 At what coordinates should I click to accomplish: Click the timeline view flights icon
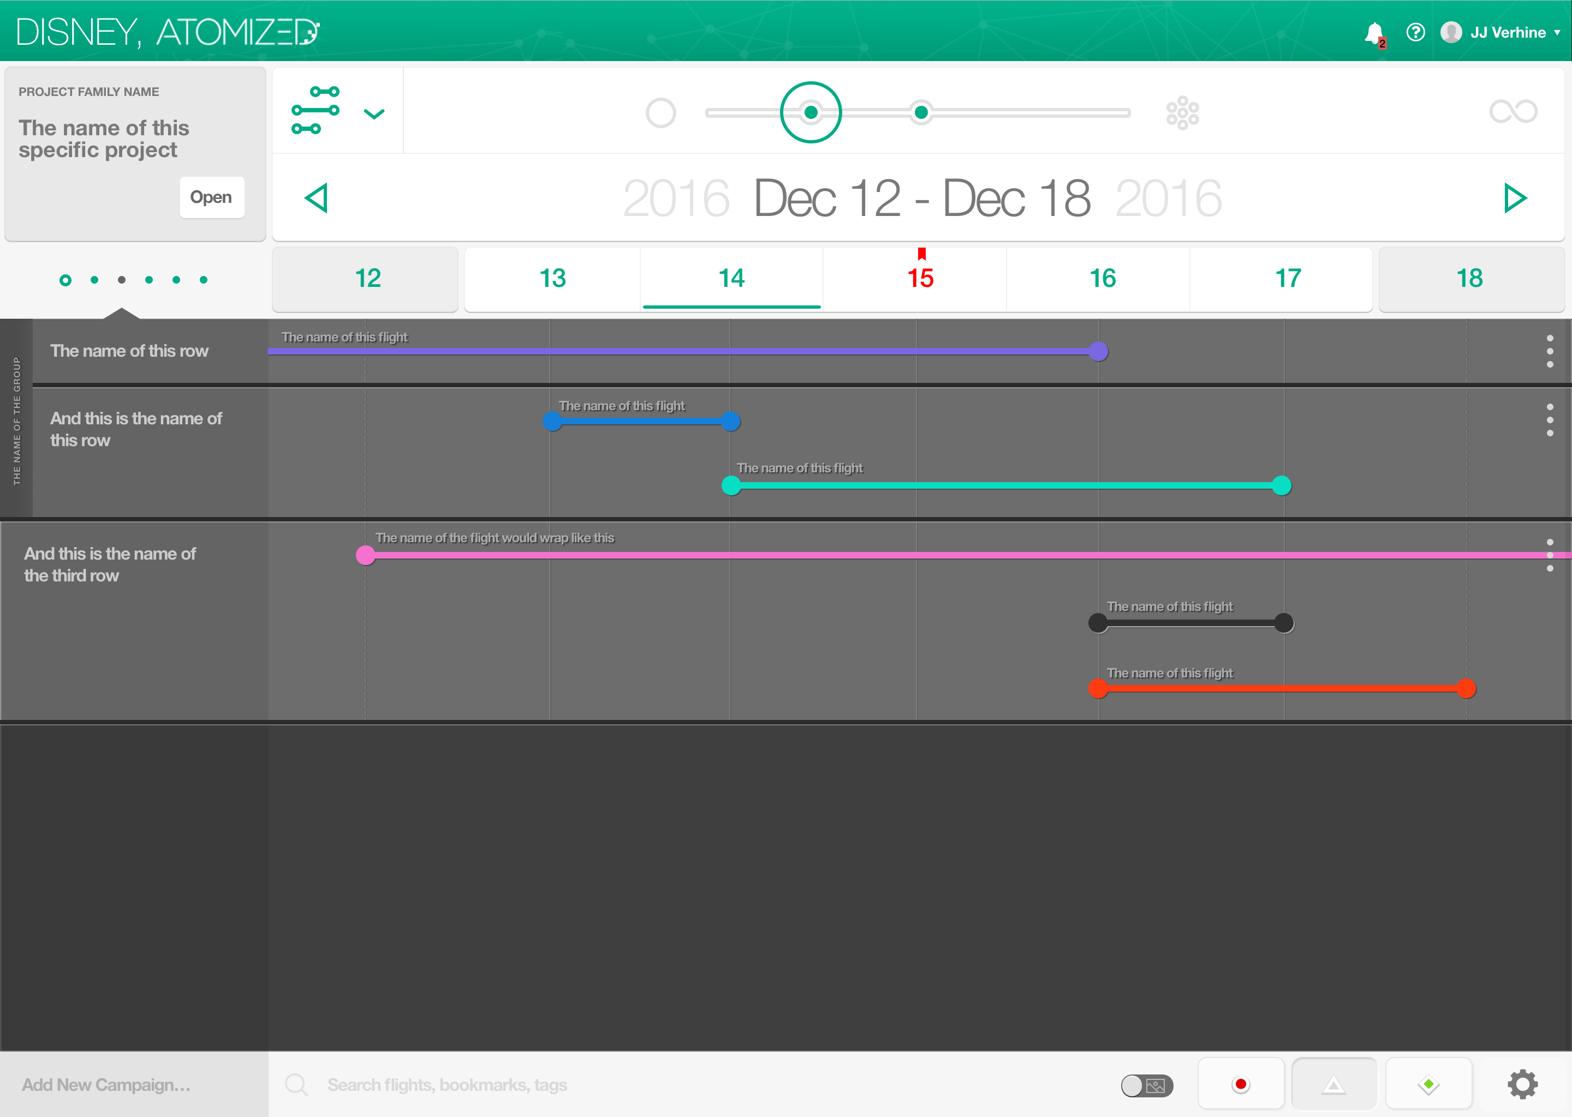(315, 110)
